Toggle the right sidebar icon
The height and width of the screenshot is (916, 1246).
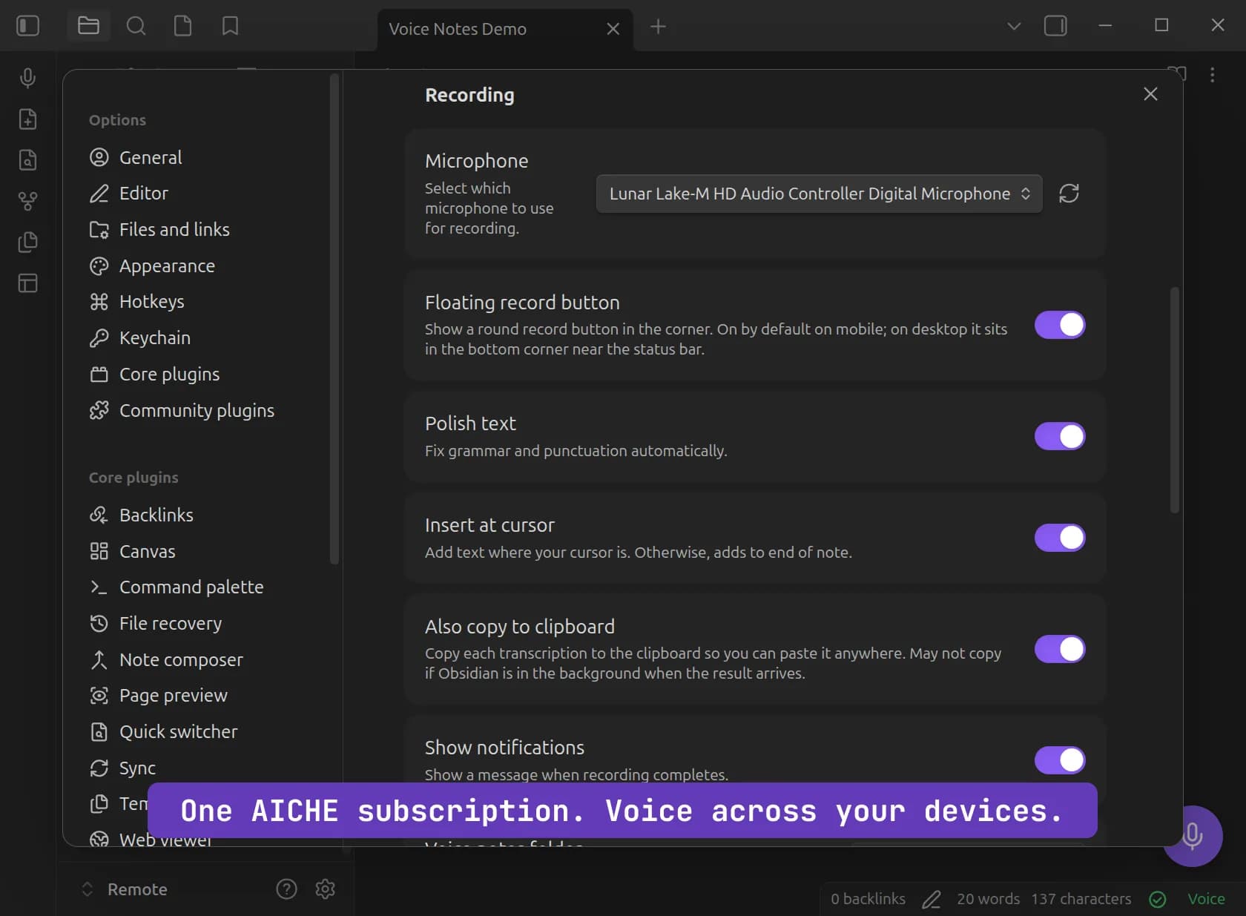1055,26
